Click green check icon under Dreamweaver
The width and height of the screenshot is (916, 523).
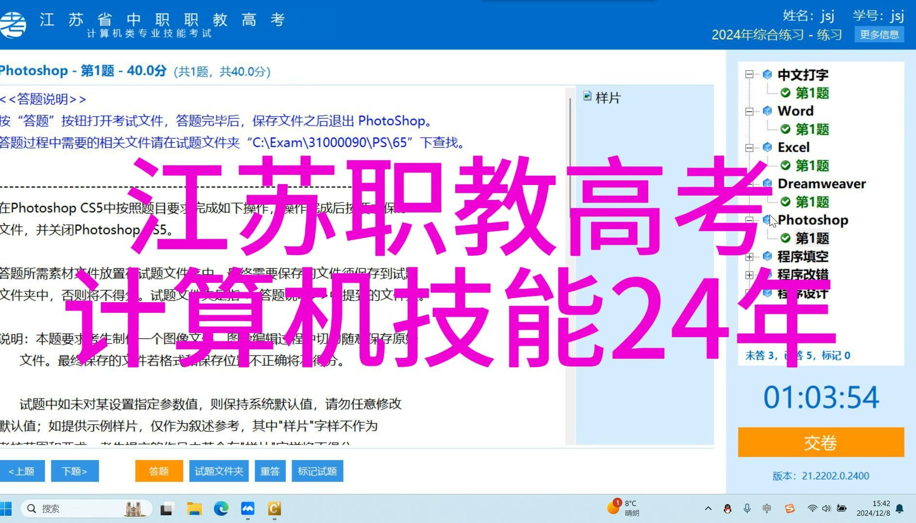(x=785, y=201)
